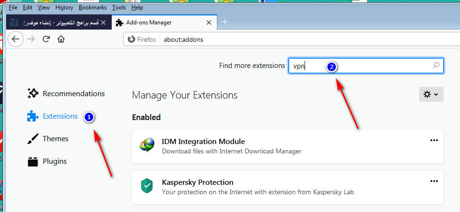Open the History menu
Screen dimensions: 460x212
64,8
